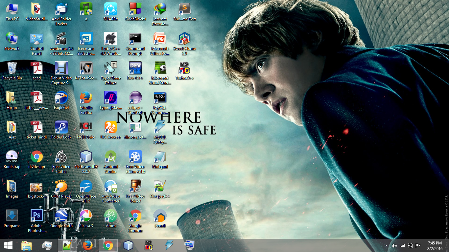Launch Any Video Converter shortcut
449x252 pixels.
click(x=111, y=192)
